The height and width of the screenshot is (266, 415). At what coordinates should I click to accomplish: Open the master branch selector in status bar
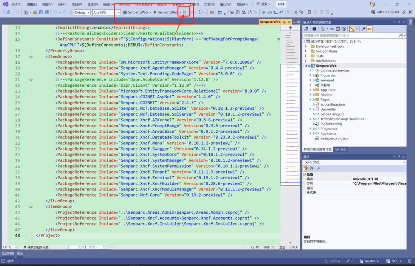(x=369, y=261)
